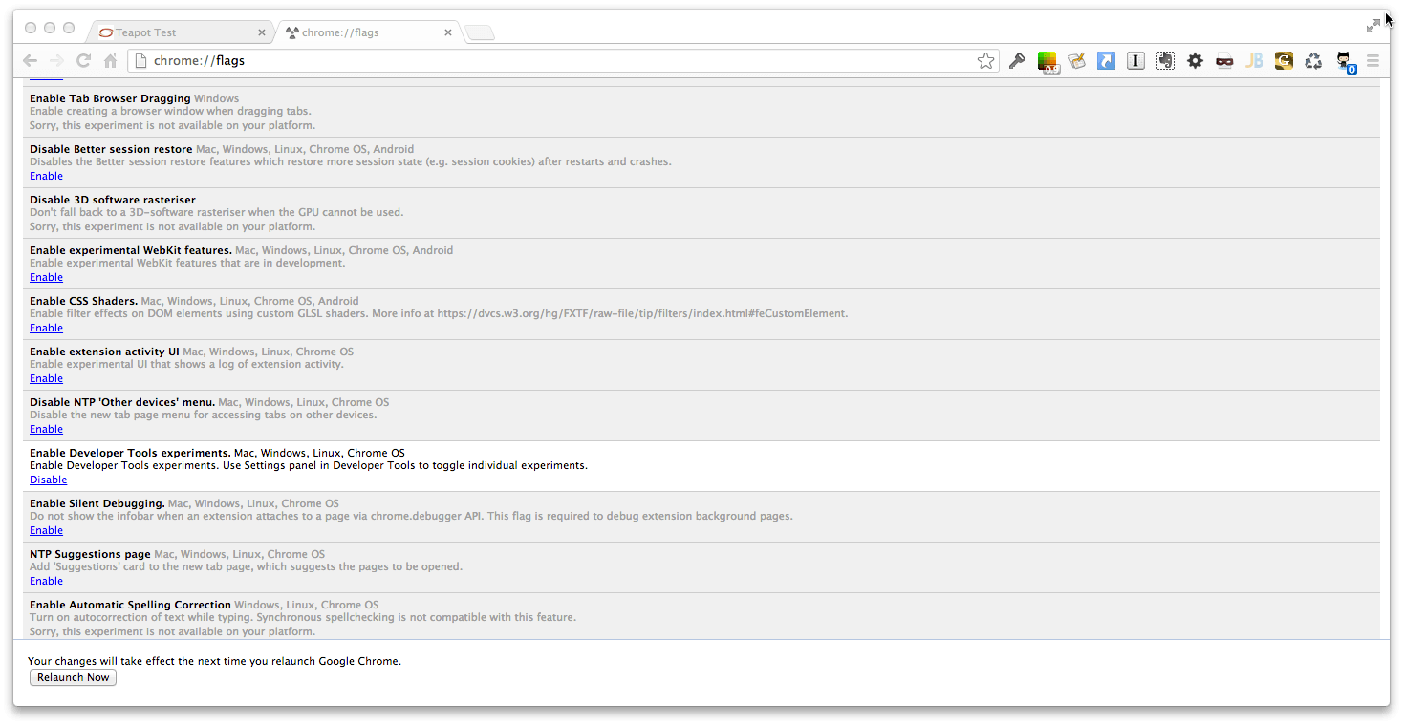Viewport: 1403px width, 725px height.
Task: Click the blue shortcut arrow extension
Action: pyautogui.click(x=1106, y=61)
